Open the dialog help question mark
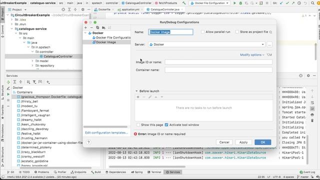Screen dimensions: 320x180 click(88, 142)
